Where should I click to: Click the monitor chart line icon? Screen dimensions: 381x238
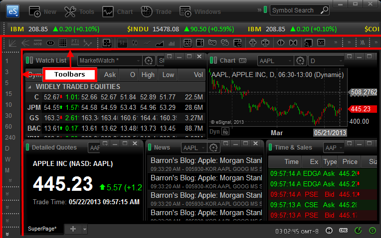[x=321, y=43]
